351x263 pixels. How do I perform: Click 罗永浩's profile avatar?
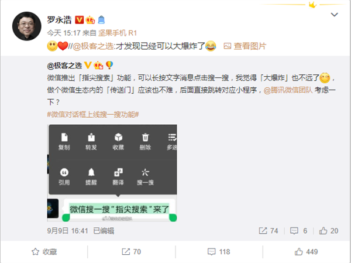coord(27,26)
